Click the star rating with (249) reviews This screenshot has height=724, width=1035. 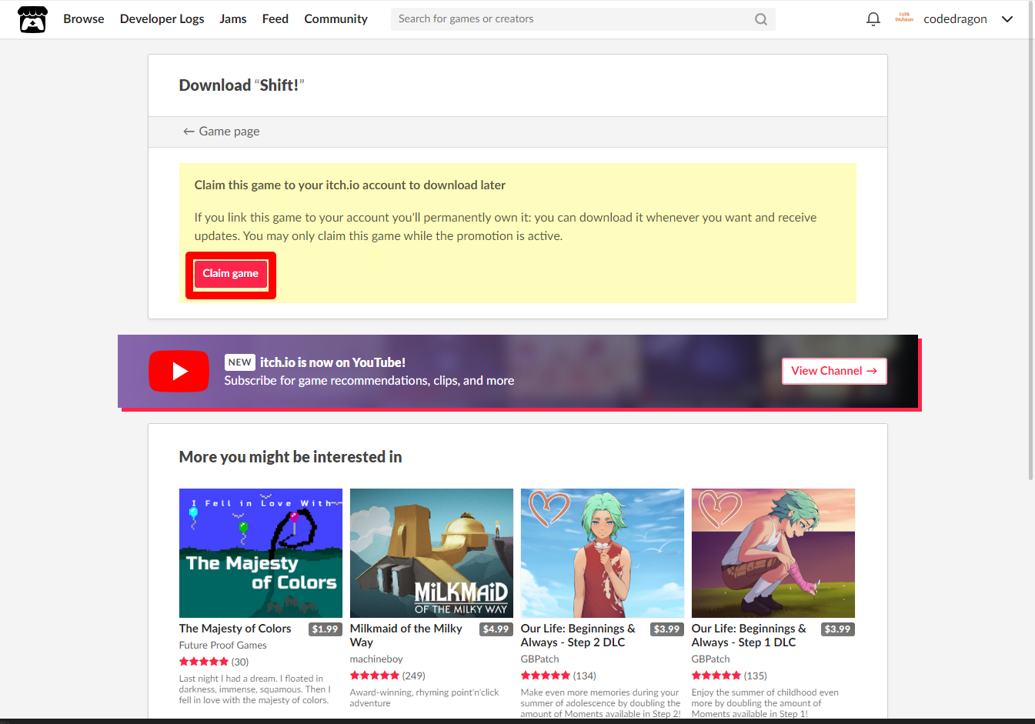pos(388,676)
